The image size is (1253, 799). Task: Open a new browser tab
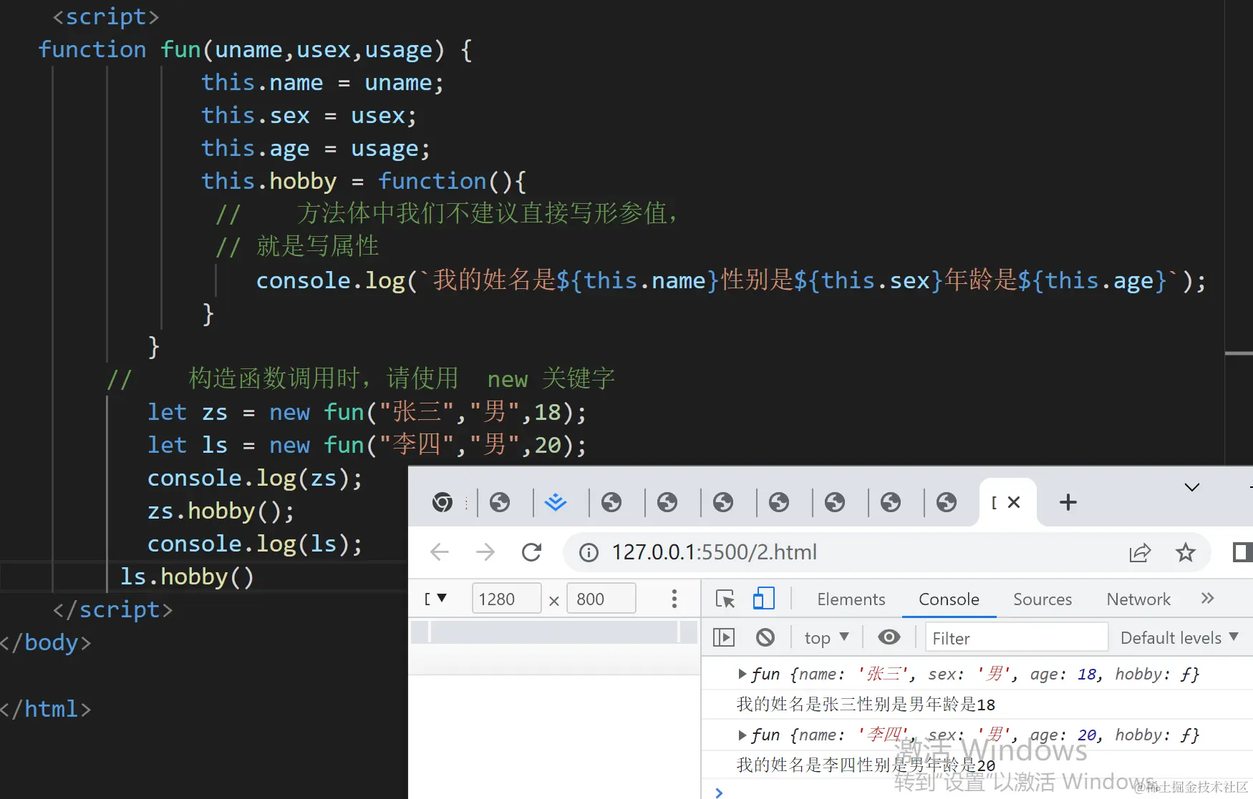[x=1068, y=502]
